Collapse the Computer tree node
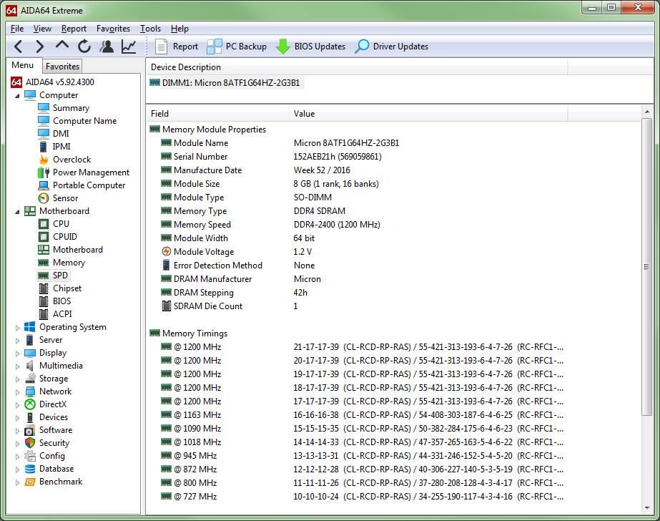 pos(18,95)
